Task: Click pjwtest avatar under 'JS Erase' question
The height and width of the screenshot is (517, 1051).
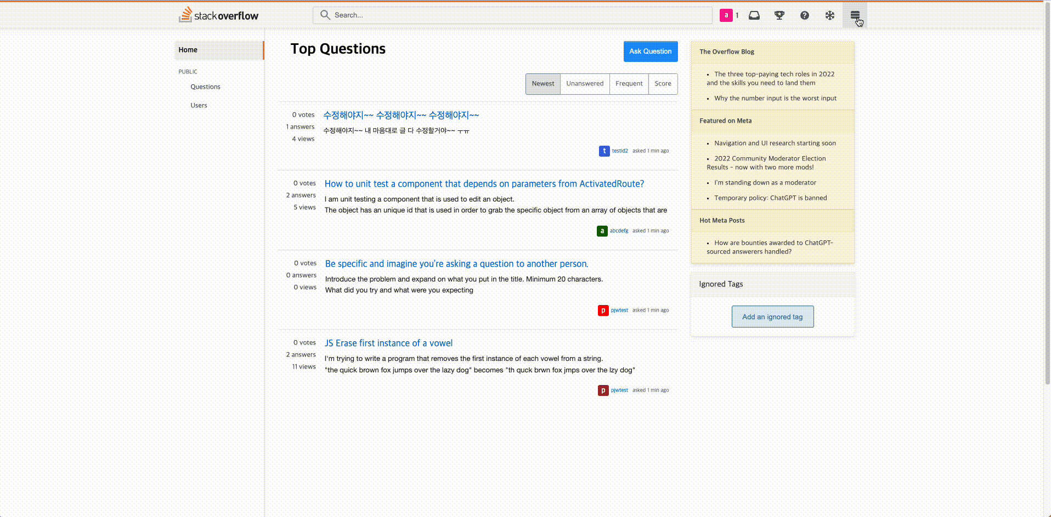Action: (x=603, y=390)
